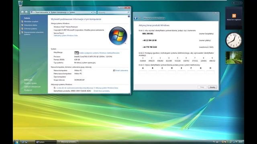Screen dimensions: 257x144
Task: Open the Windows Start orb
Action: 16,142
